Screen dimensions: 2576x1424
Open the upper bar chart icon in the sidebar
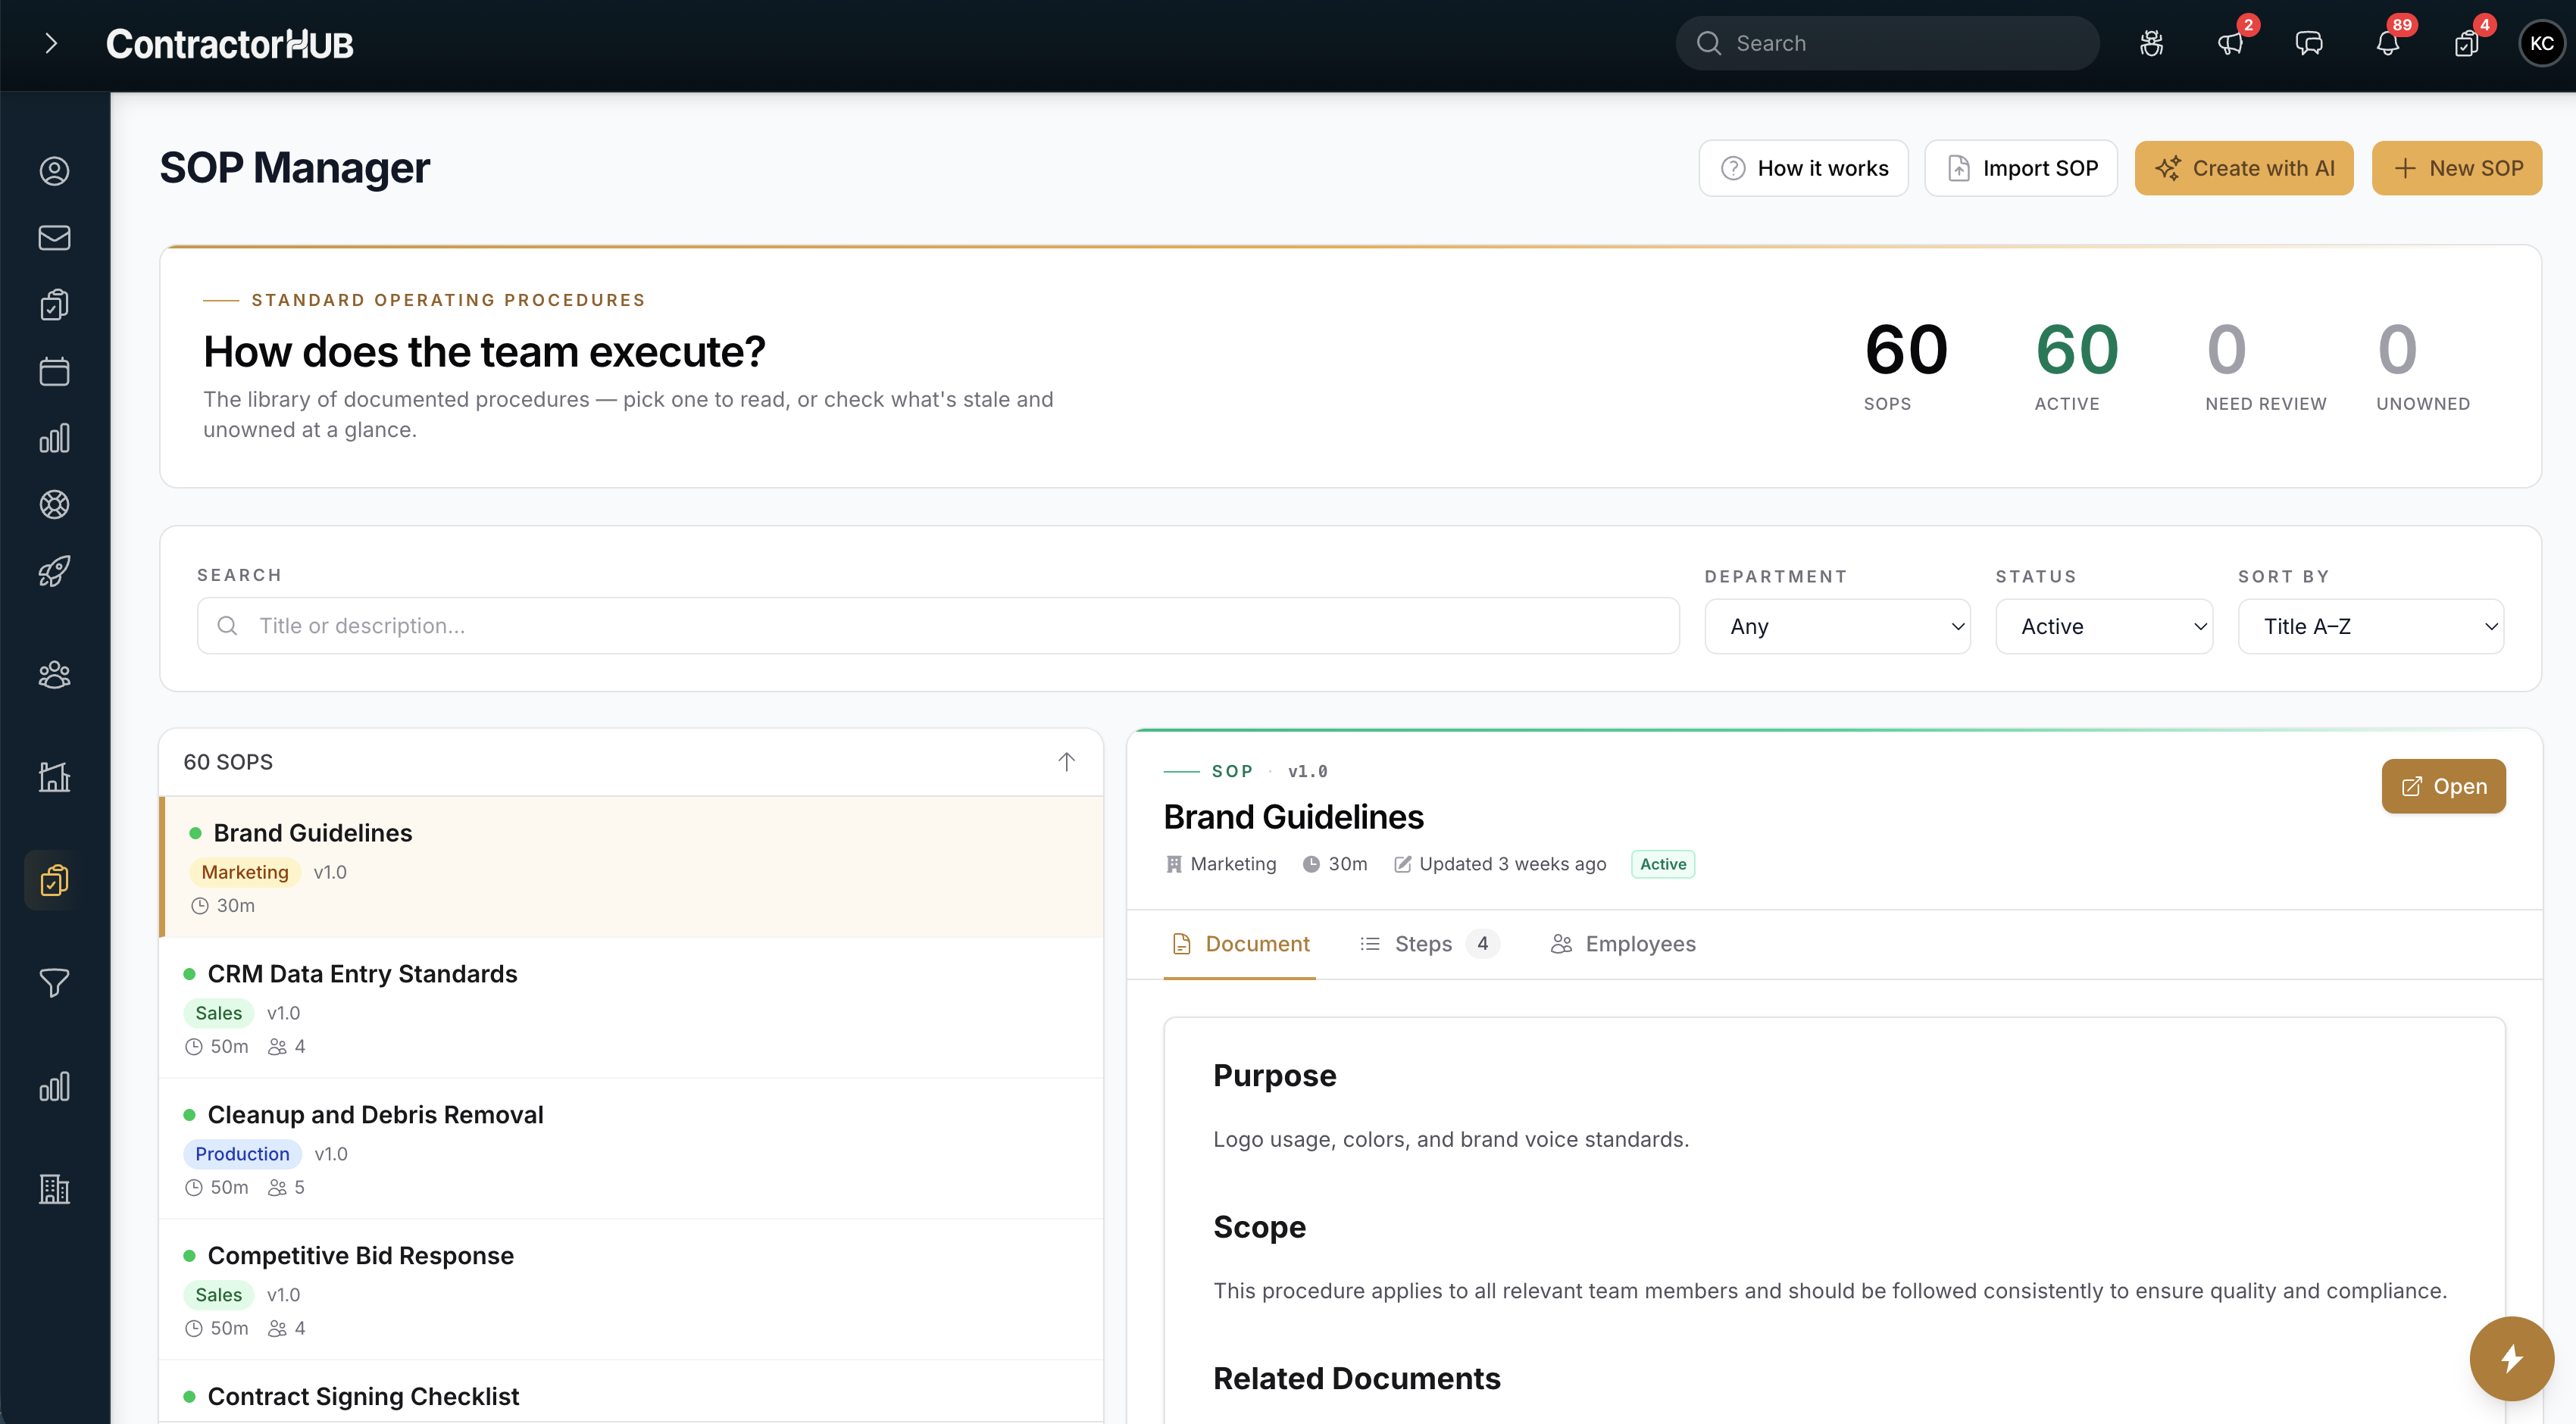pos(54,438)
